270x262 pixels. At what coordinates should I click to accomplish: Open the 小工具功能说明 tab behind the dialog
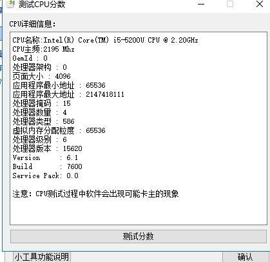[42, 257]
